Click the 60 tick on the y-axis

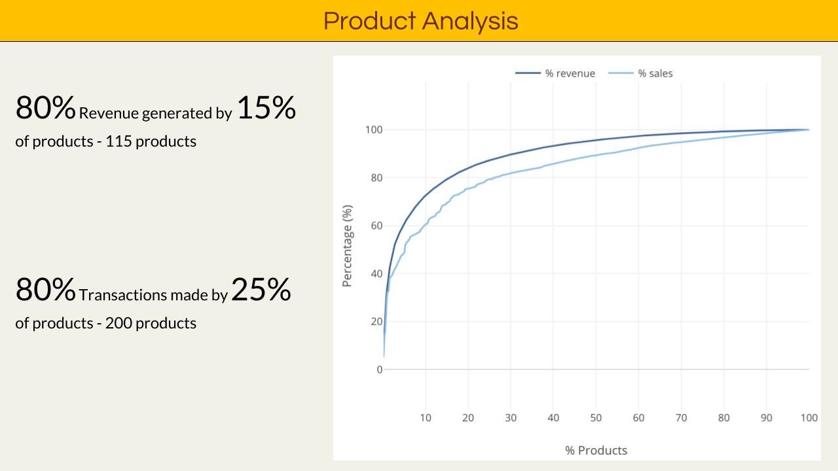coord(376,226)
